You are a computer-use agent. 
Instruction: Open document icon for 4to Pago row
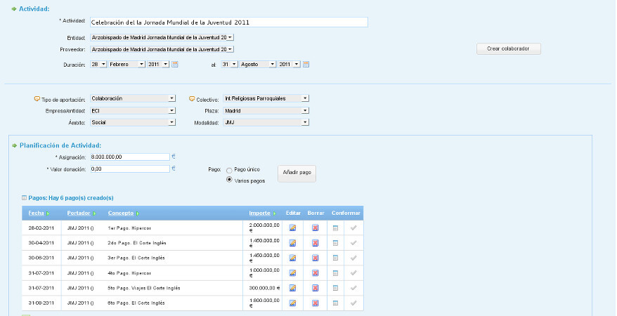(x=335, y=272)
